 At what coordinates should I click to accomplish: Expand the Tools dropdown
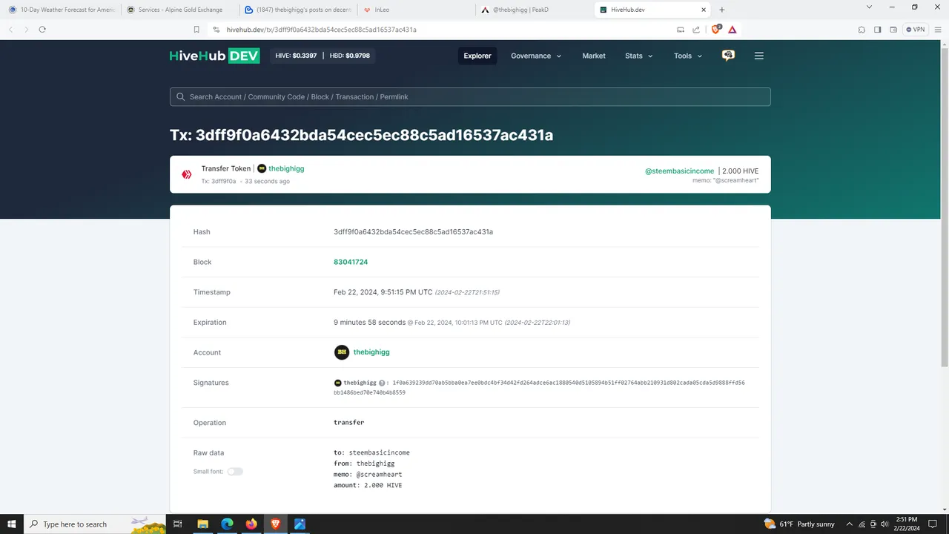point(688,56)
